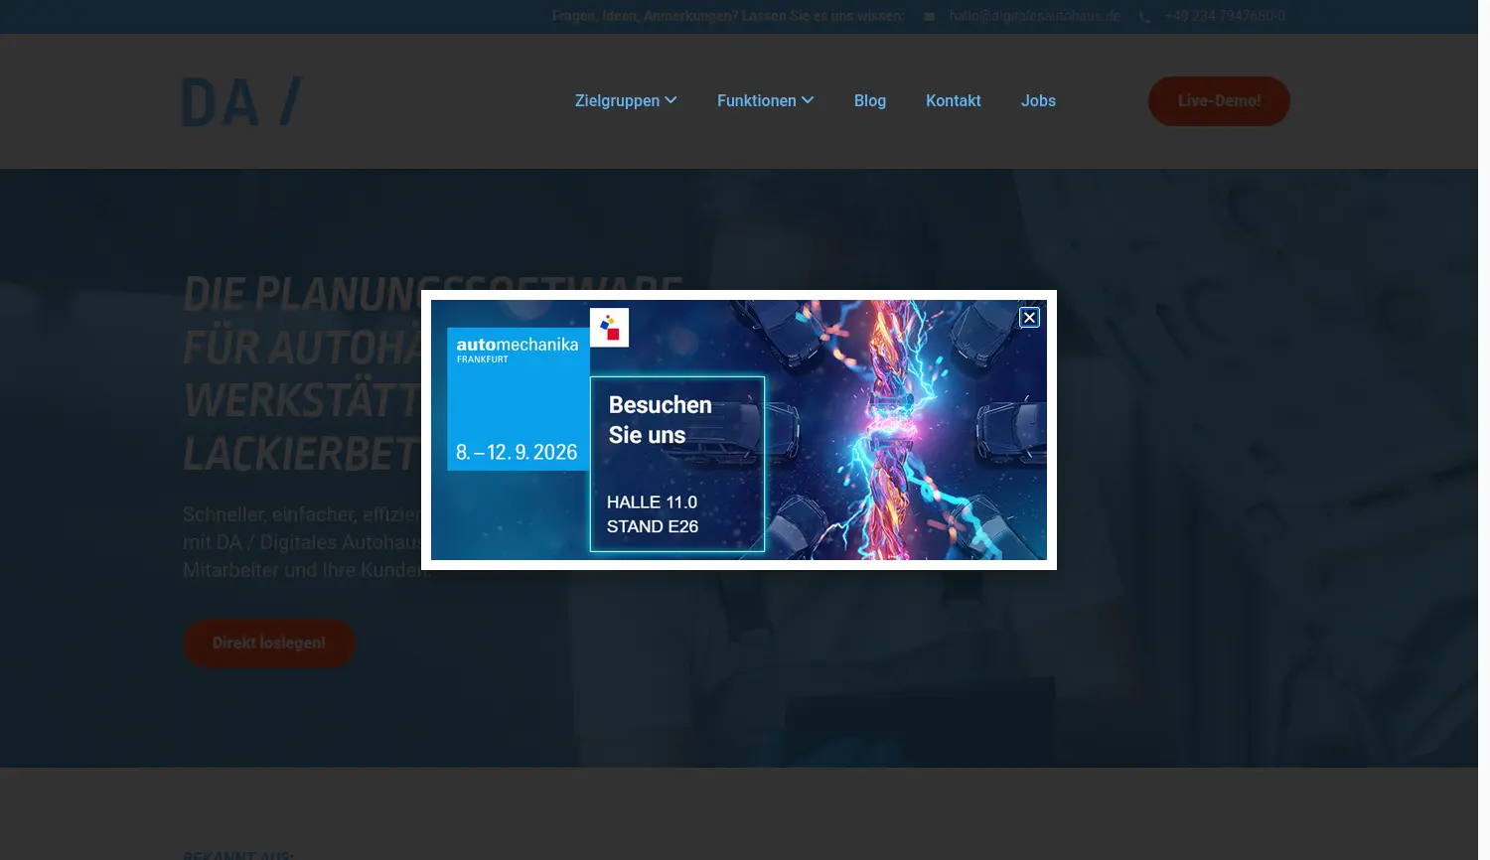This screenshot has height=860, width=1490.
Task: Click the email address link in top bar
Action: (x=1034, y=16)
